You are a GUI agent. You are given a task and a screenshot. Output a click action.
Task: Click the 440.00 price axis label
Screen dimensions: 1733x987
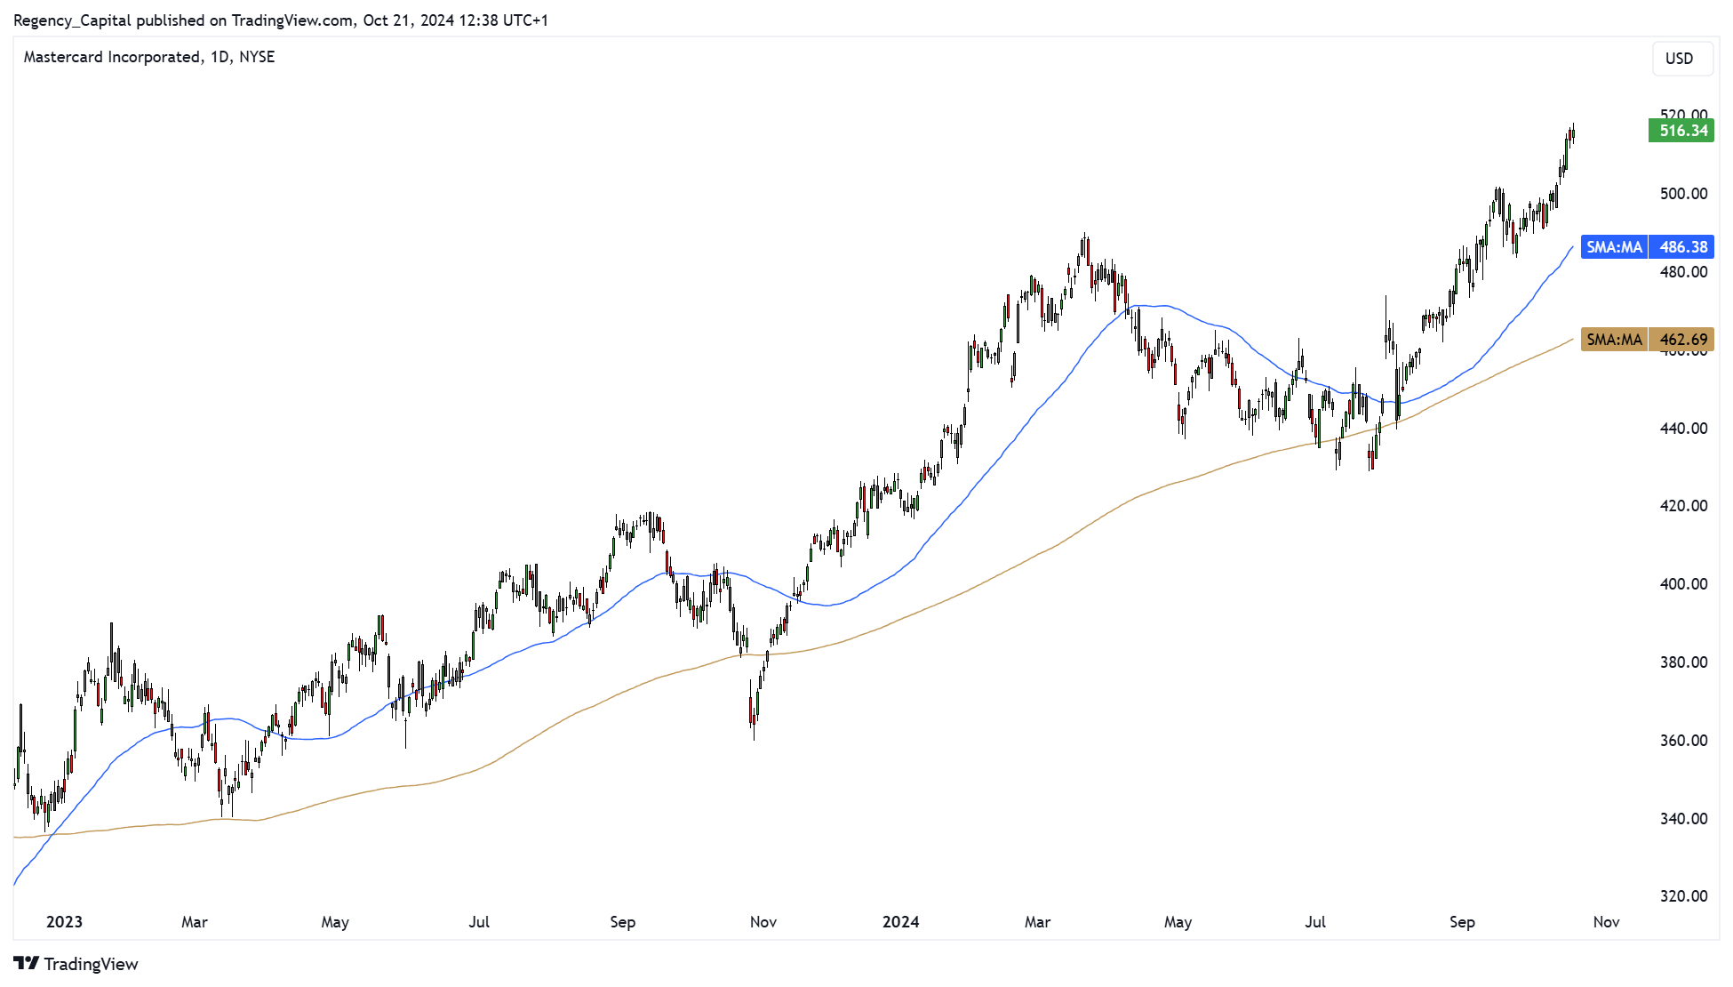[1683, 429]
